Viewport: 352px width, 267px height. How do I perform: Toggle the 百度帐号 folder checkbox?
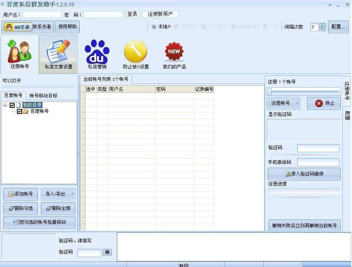[20, 111]
